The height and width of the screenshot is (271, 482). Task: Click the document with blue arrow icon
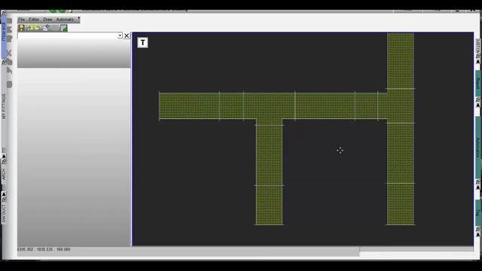(47, 28)
